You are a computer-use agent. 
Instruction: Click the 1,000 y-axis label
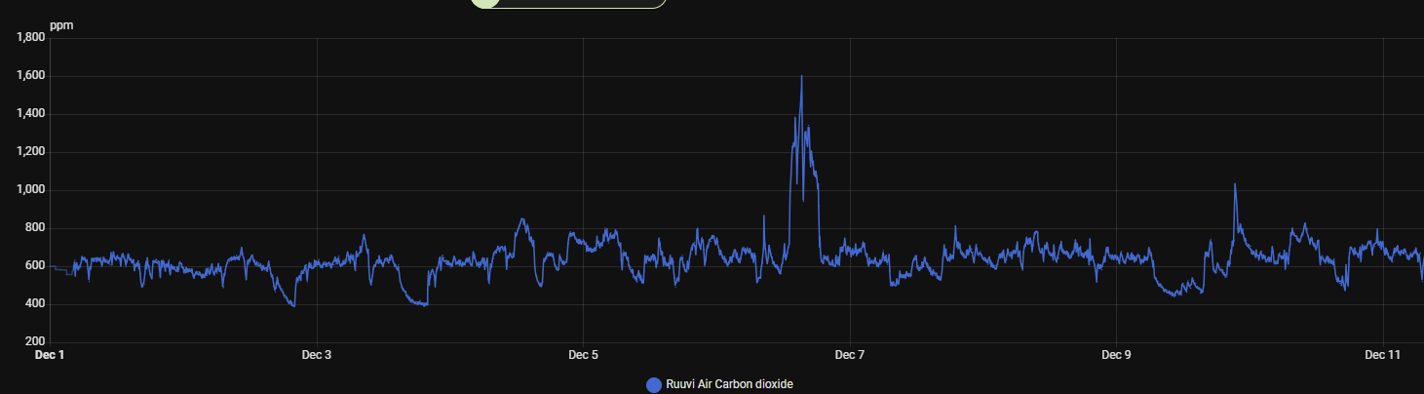click(x=31, y=190)
